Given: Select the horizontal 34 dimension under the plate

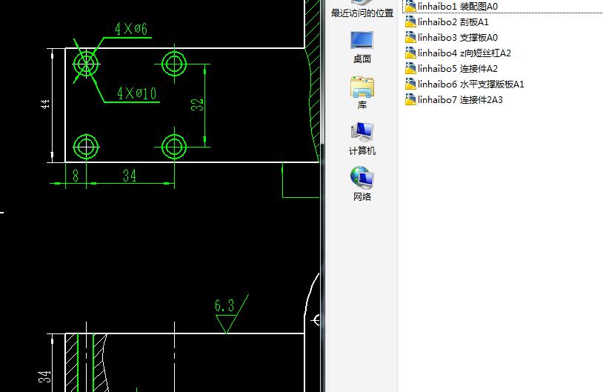Looking at the screenshot, I should (130, 176).
